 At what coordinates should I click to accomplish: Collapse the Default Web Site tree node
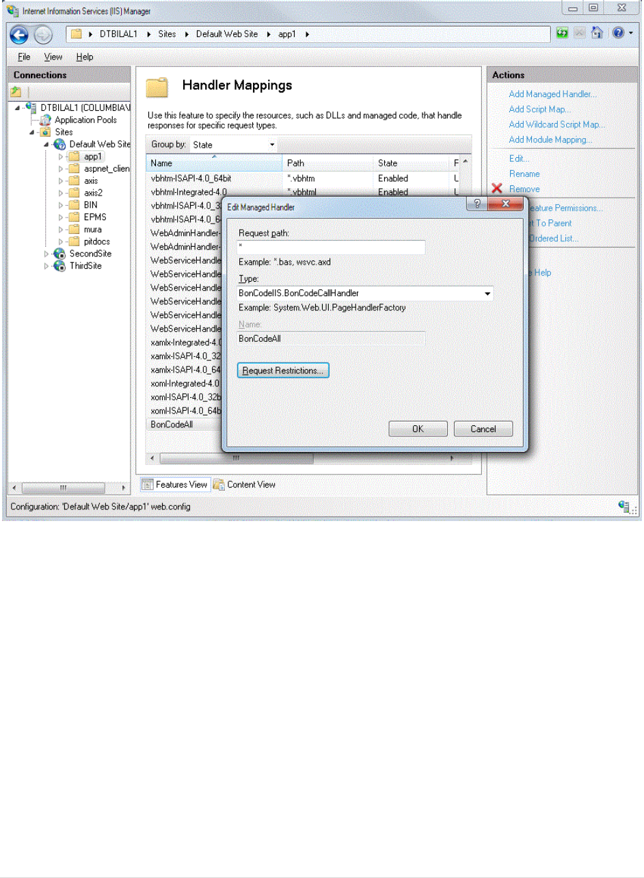(x=46, y=144)
